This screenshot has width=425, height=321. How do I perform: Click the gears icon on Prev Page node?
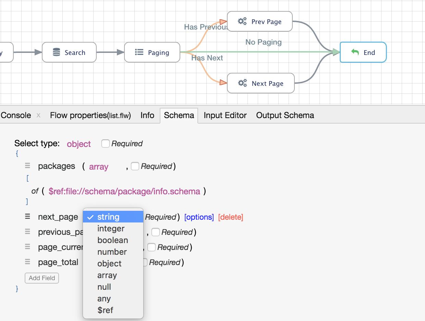(x=242, y=21)
